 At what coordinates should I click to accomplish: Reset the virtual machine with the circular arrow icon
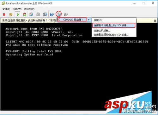click(x=25, y=14)
